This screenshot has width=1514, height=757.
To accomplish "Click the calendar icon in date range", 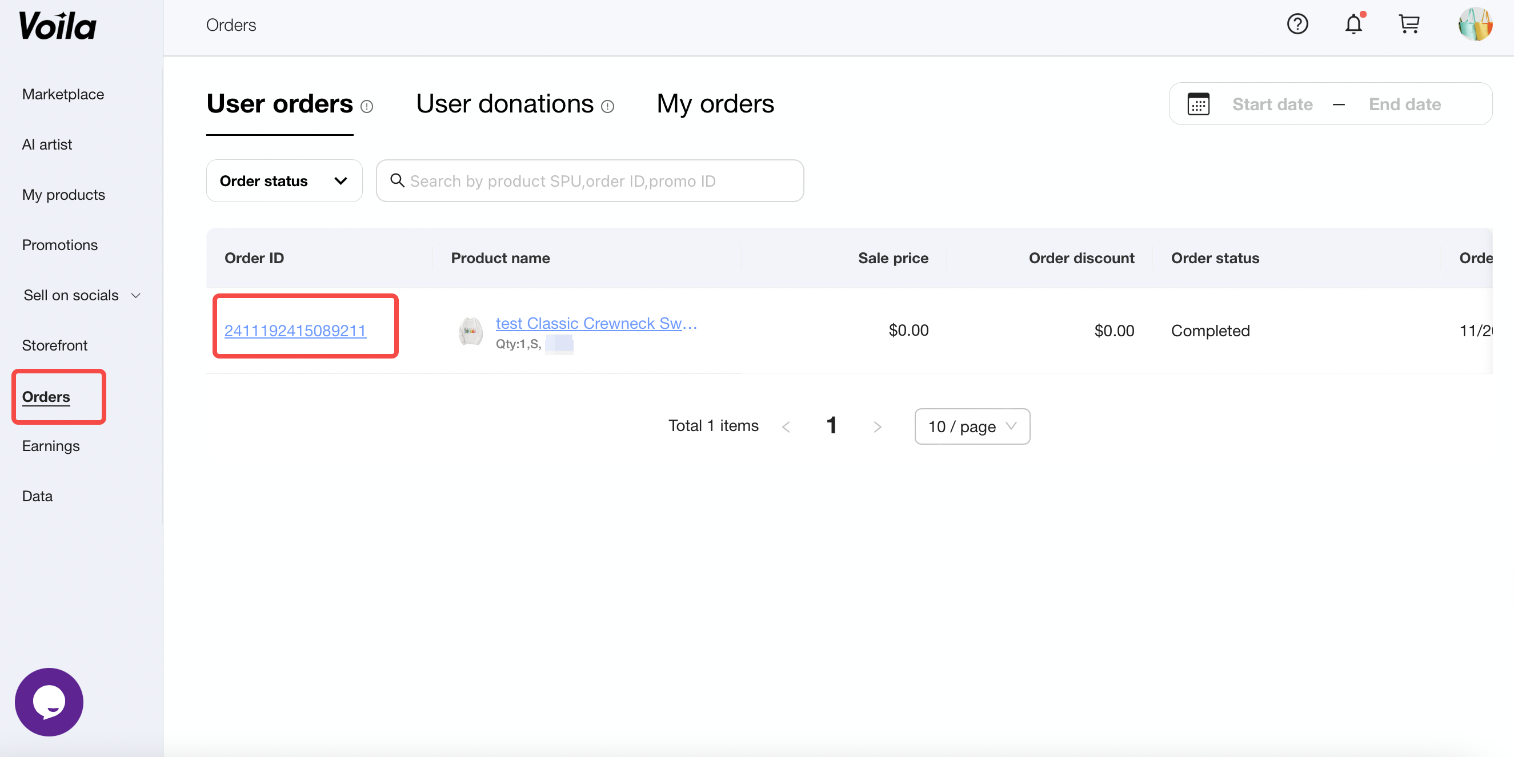I will [x=1199, y=104].
